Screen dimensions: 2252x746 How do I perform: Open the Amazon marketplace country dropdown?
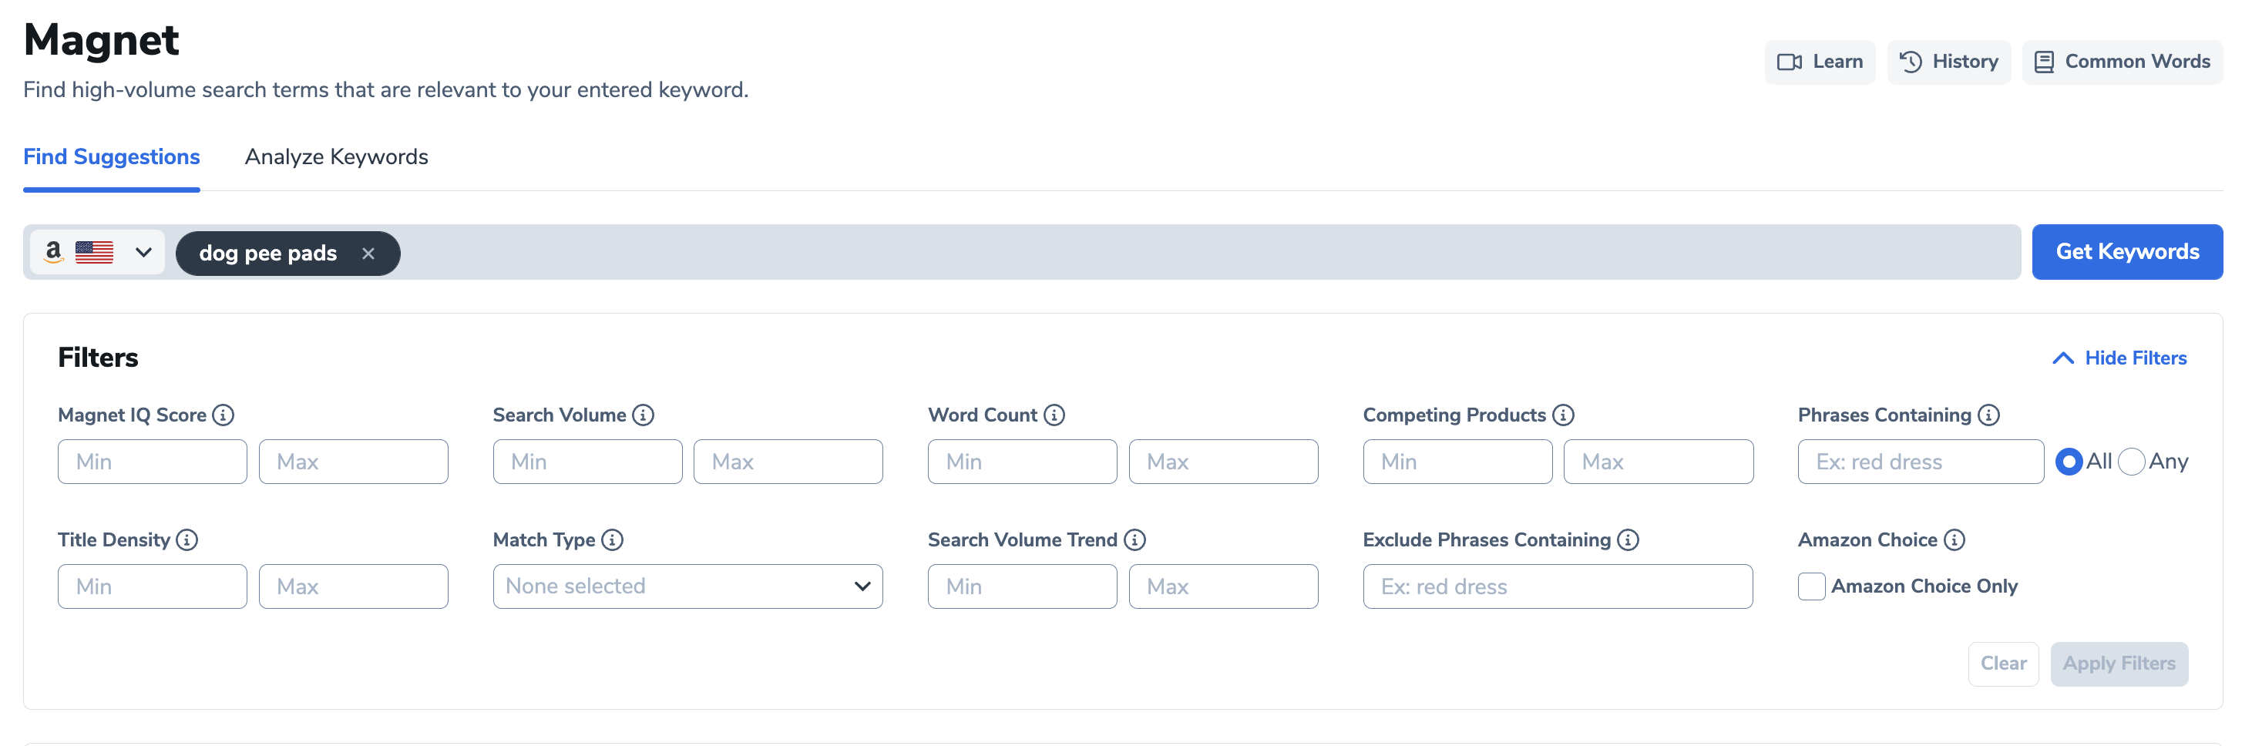point(97,253)
